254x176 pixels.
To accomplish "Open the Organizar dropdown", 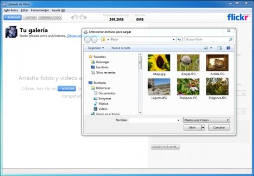I will (96, 48).
